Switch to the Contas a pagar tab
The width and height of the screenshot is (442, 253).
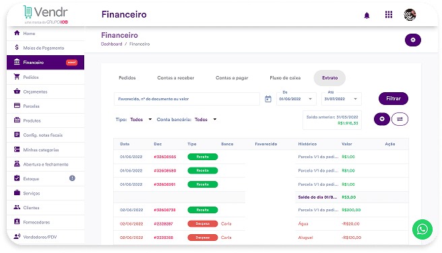[x=232, y=78]
